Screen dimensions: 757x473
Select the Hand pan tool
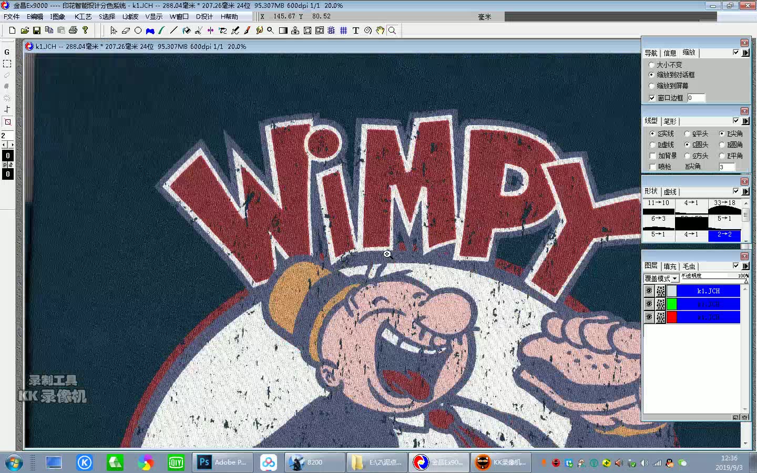tap(380, 30)
